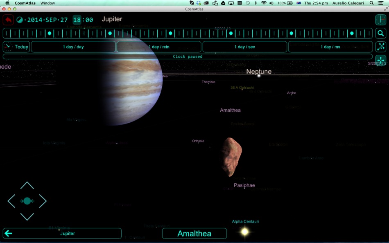The width and height of the screenshot is (389, 243).
Task: Click the fullscreen arrows in title bar
Action: (x=386, y=9)
